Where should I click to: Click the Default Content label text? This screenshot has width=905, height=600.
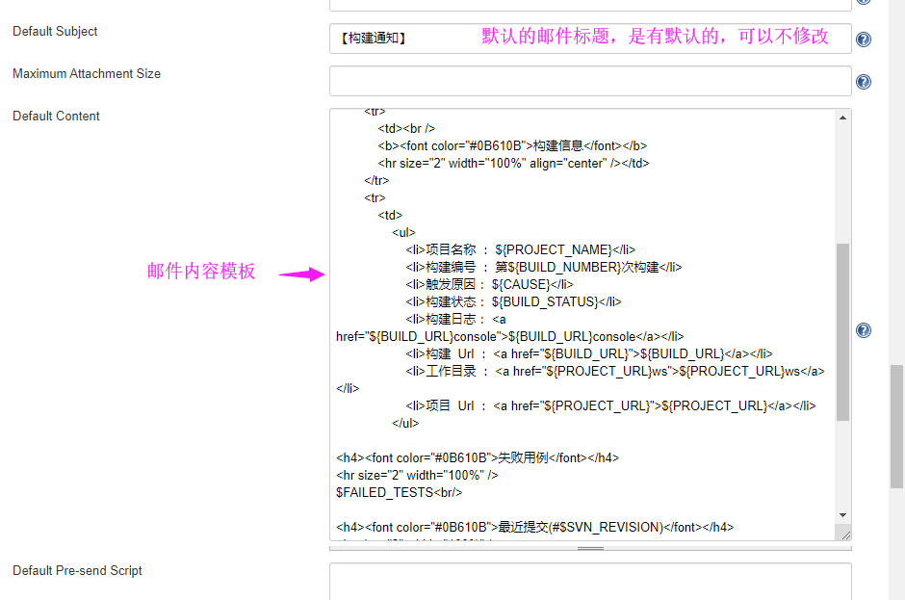55,116
